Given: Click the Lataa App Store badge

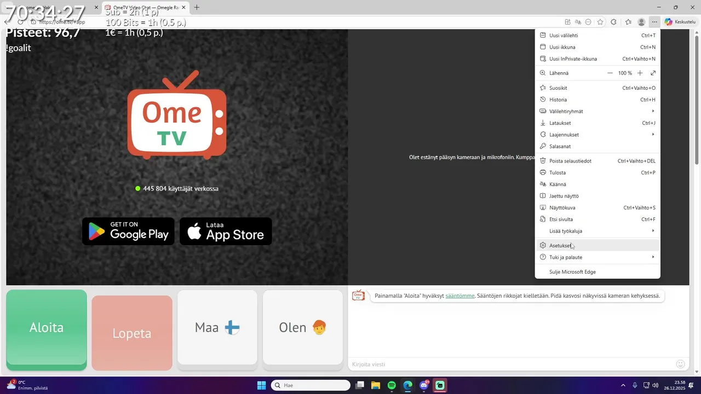Looking at the screenshot, I should (226, 231).
